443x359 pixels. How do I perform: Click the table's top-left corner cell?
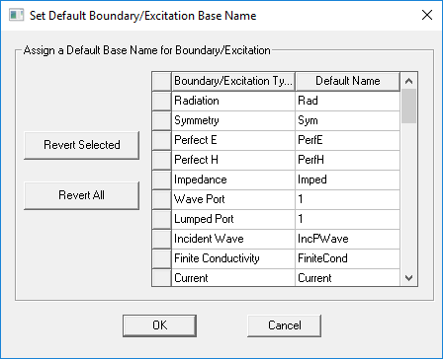pyautogui.click(x=162, y=81)
